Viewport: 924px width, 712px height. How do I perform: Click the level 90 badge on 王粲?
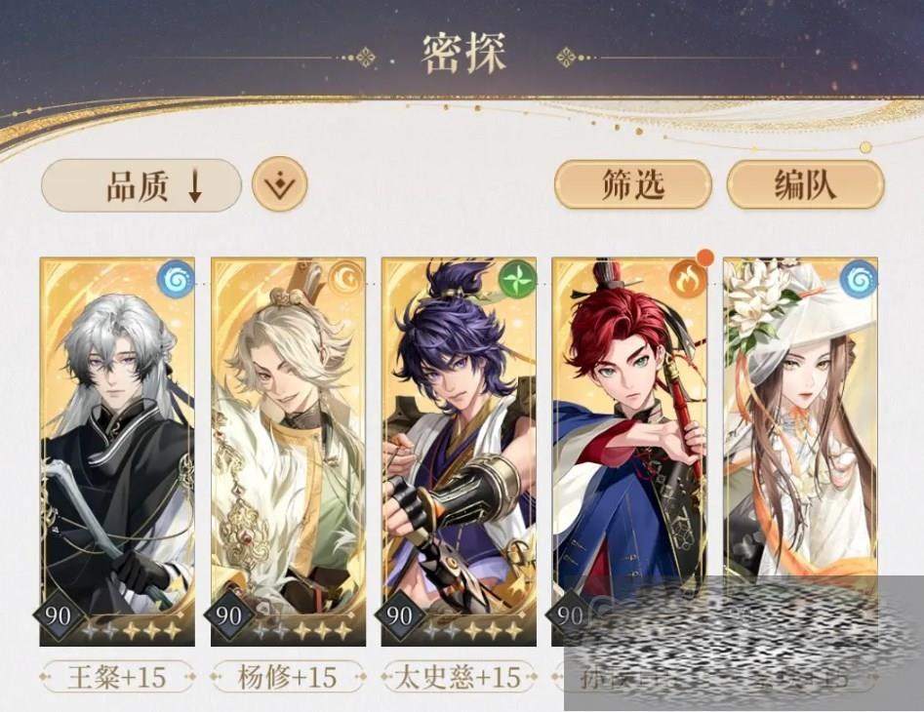click(x=58, y=616)
